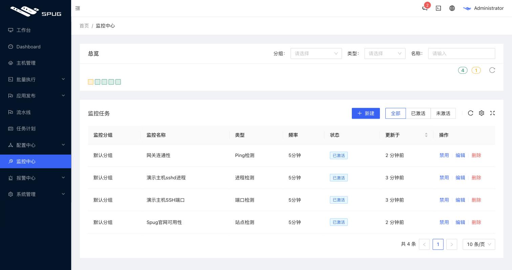Image resolution: width=512 pixels, height=270 pixels.
Task: Expand the 批量执行 submenu chevron
Action: pos(63,79)
